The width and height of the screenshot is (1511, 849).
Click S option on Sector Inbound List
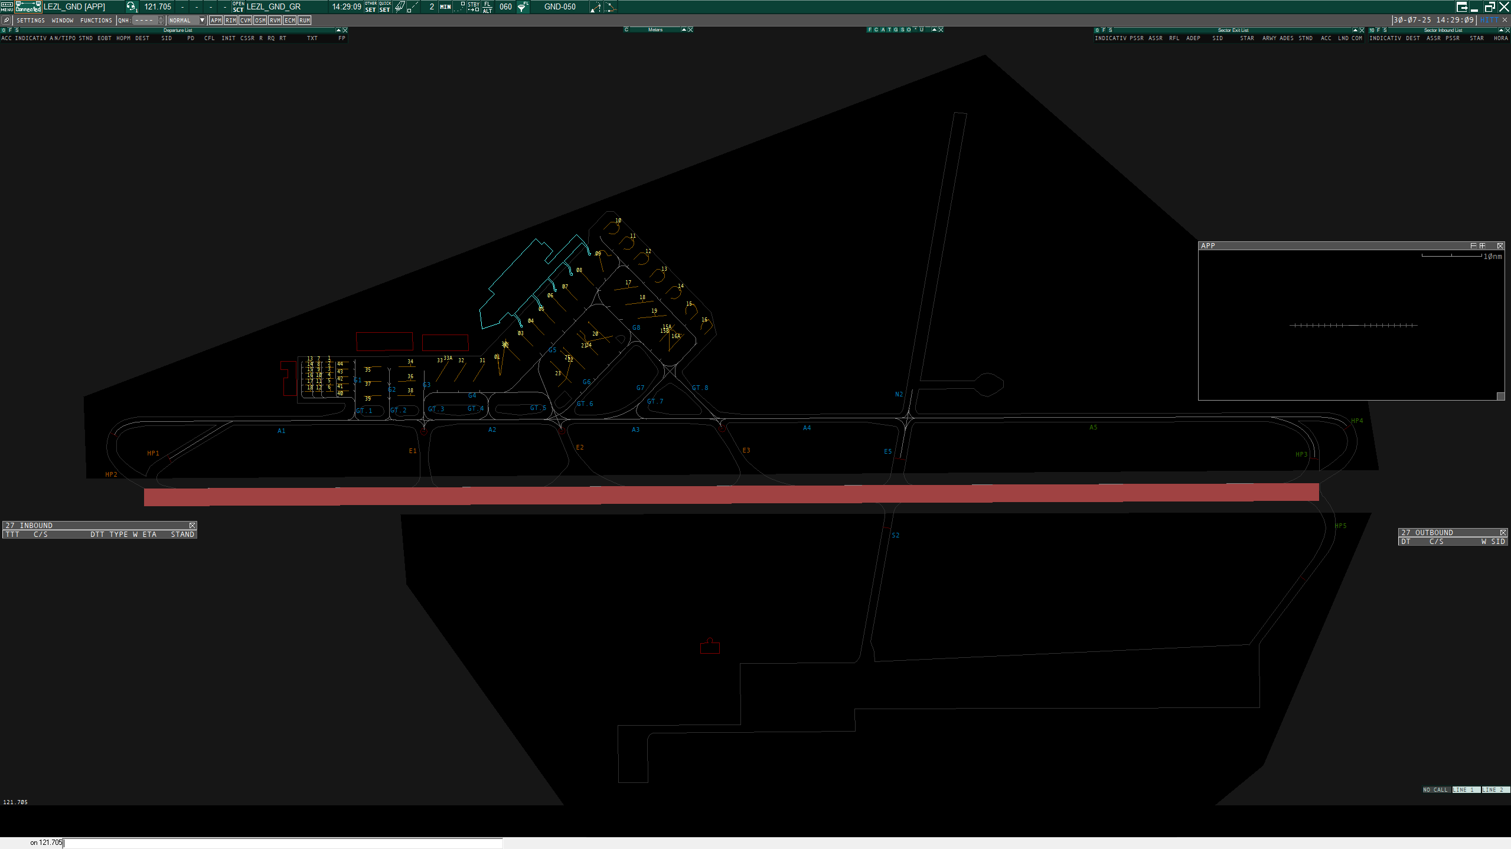pyautogui.click(x=1385, y=30)
